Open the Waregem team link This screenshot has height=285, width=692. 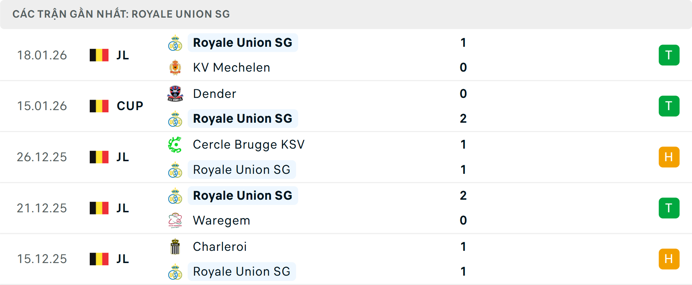pyautogui.click(x=221, y=221)
